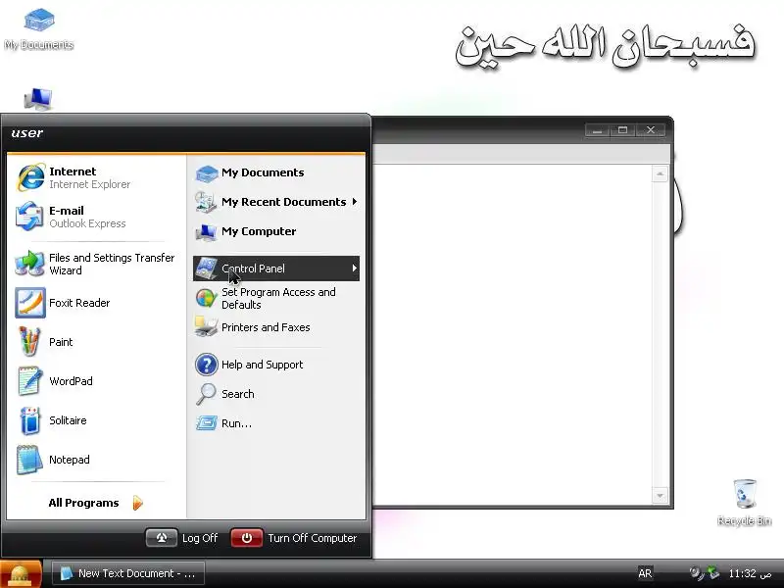
Task: Click the Search magnifier icon
Action: coord(206,394)
